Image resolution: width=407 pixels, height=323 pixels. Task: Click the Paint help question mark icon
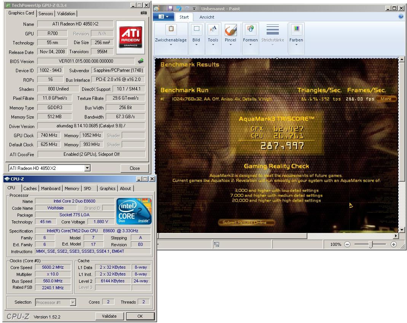pyautogui.click(x=401, y=17)
